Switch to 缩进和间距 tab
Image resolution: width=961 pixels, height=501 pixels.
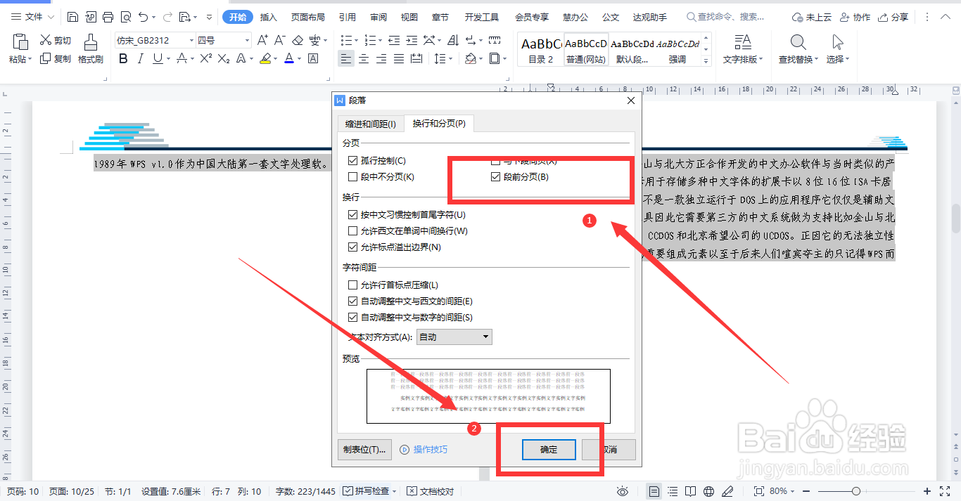coord(370,124)
